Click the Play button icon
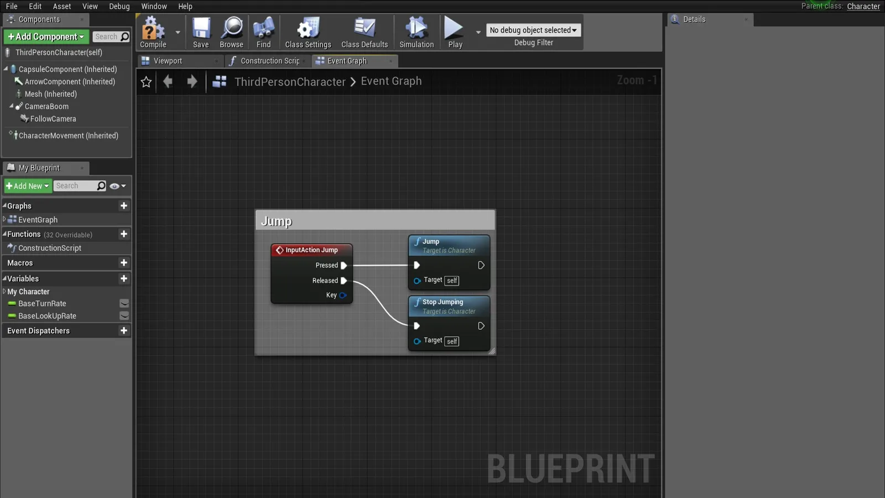Image resolution: width=885 pixels, height=498 pixels. [454, 28]
